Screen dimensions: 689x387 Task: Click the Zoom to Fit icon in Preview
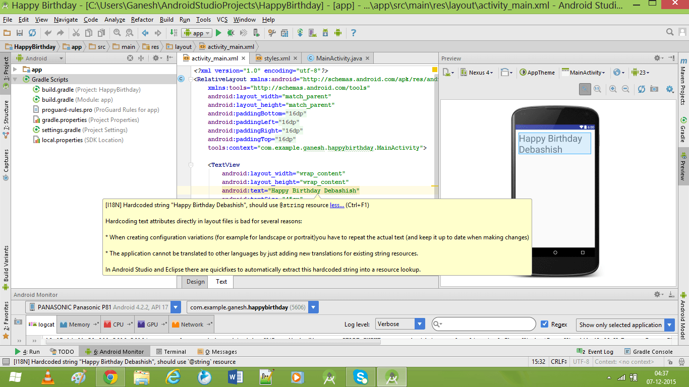(585, 89)
